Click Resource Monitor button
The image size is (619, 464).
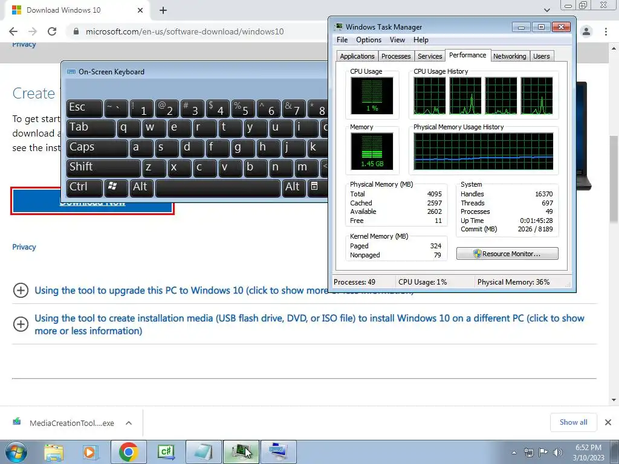507,254
